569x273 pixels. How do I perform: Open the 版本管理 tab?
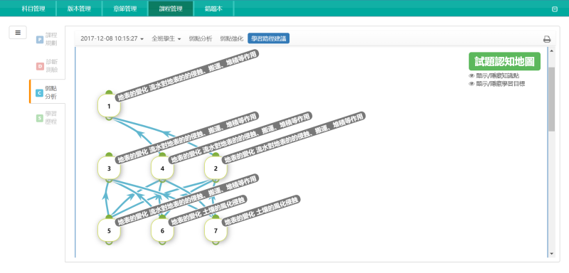click(x=79, y=9)
